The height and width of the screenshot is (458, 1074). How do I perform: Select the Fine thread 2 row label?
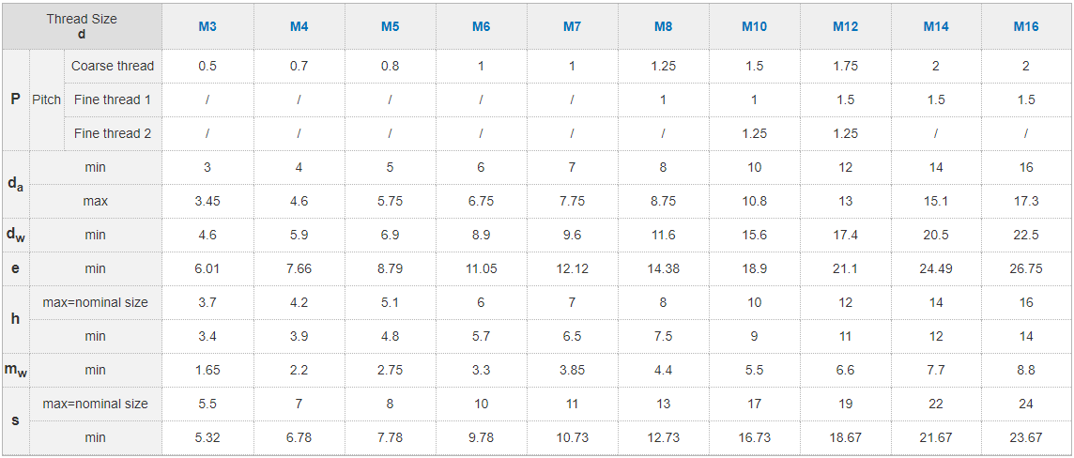click(x=113, y=133)
